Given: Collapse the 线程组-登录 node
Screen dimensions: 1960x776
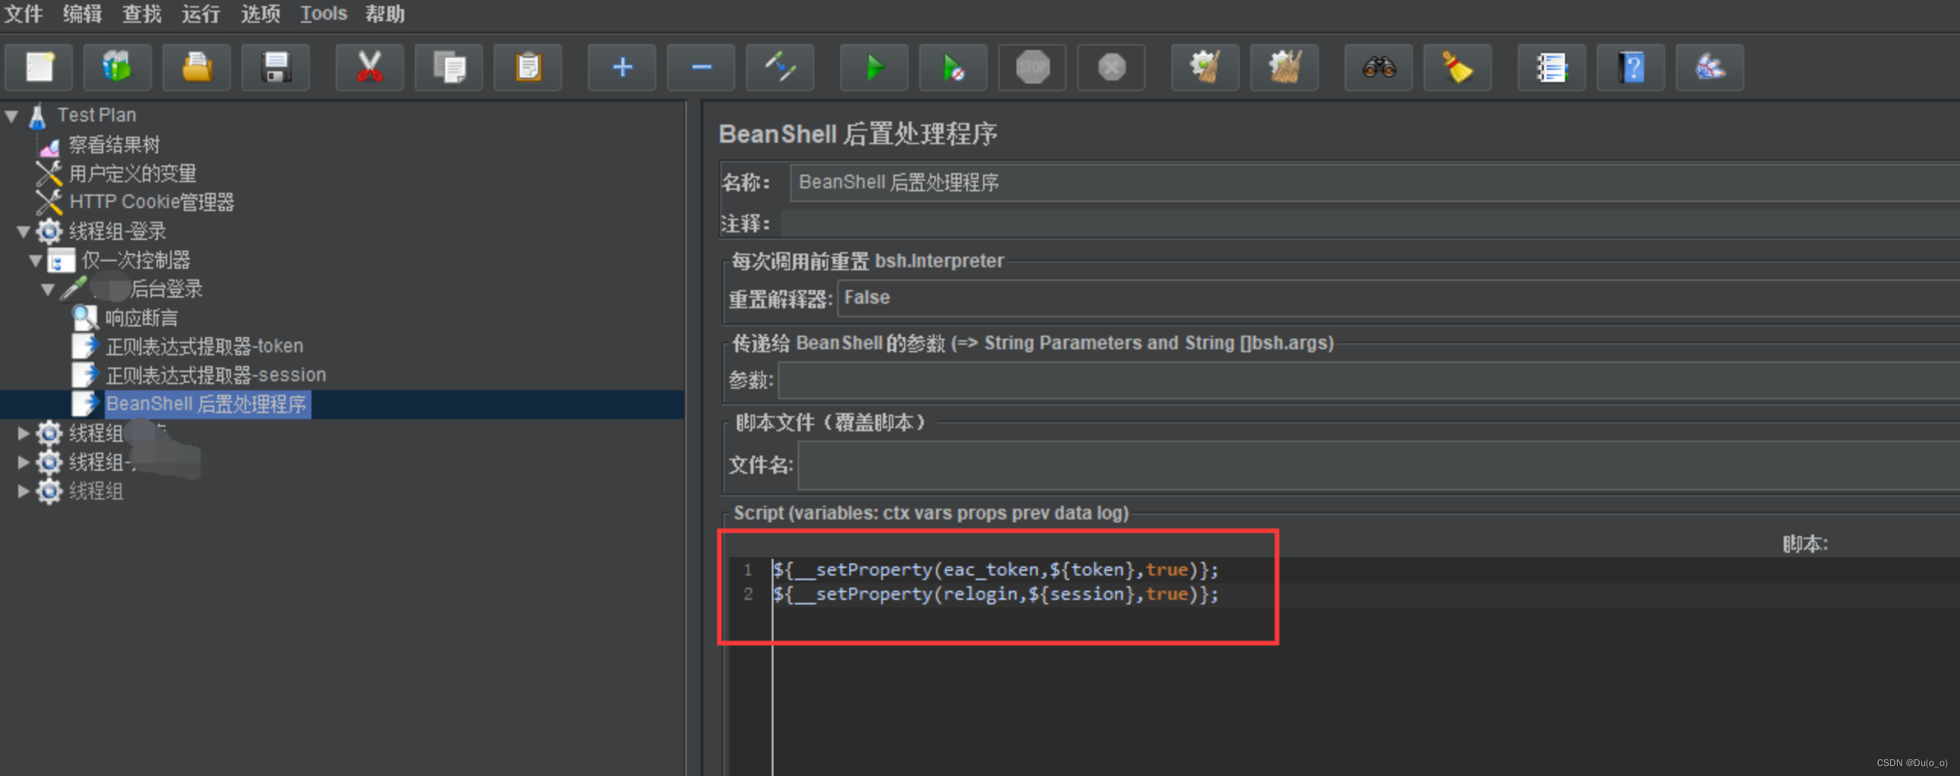Looking at the screenshot, I should (x=24, y=232).
